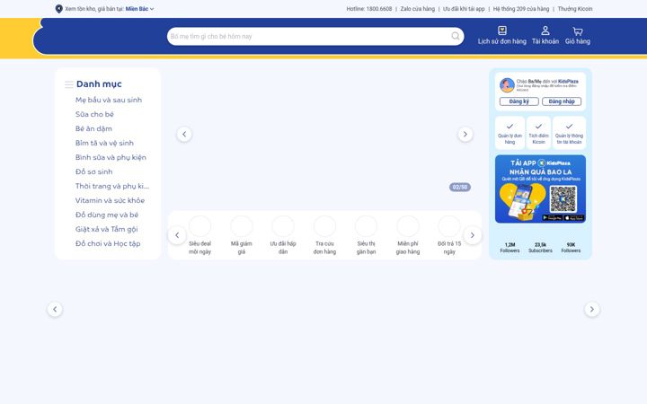647x404 pixels.
Task: Click 93K Followers stat
Action: (x=572, y=248)
